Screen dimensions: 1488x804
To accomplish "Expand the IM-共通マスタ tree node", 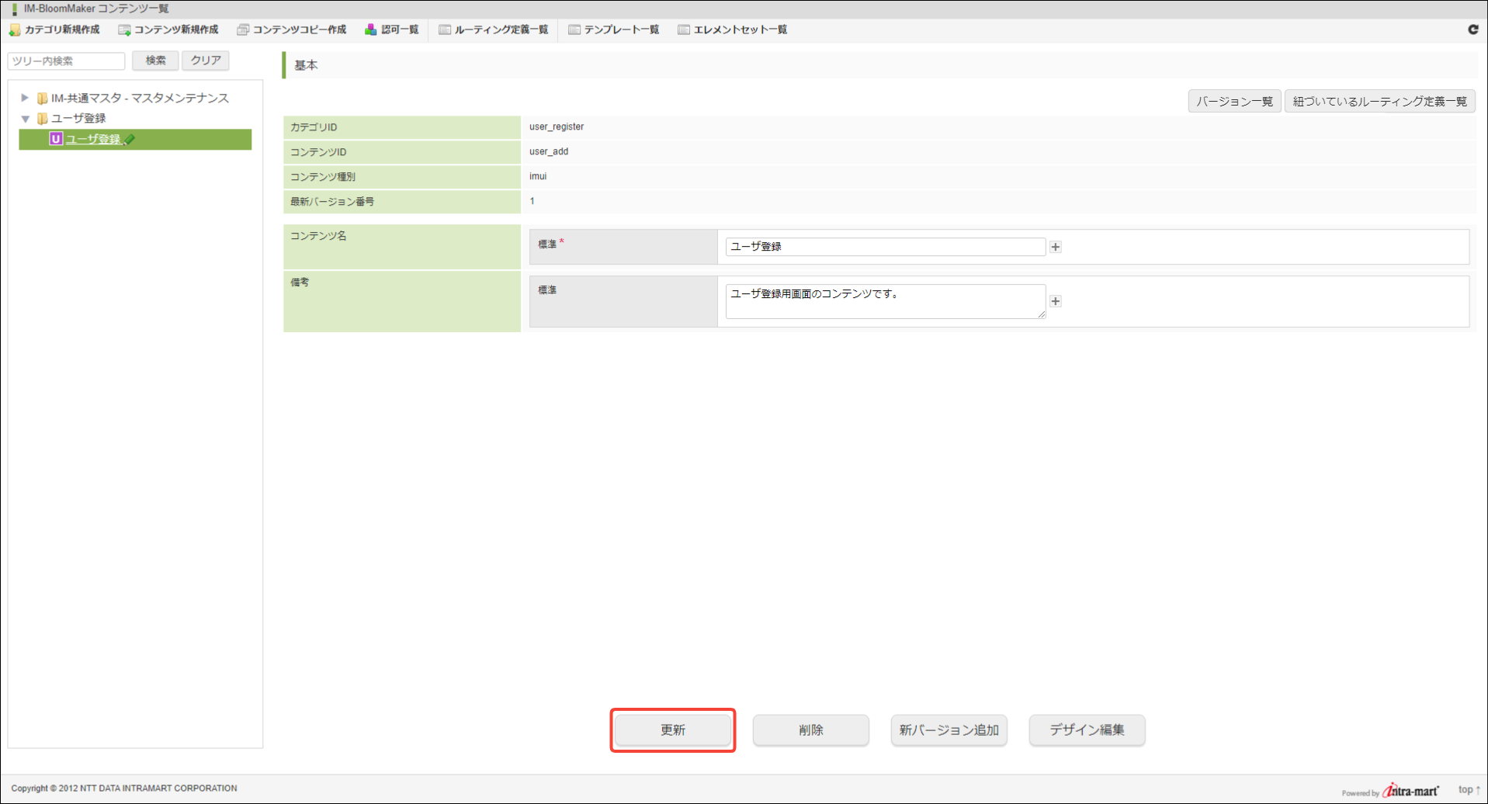I will pyautogui.click(x=25, y=98).
